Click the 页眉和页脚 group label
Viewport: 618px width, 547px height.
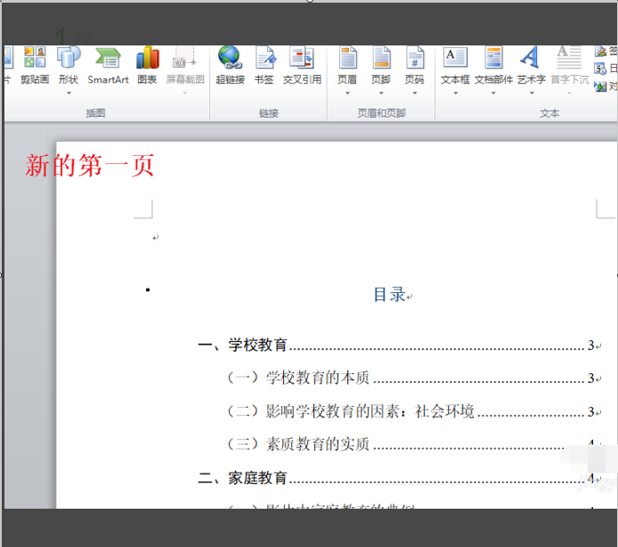coord(381,113)
